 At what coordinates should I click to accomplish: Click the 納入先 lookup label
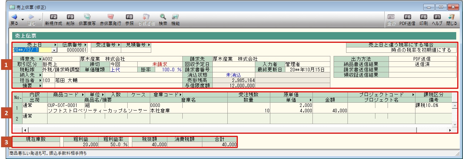click(27, 75)
